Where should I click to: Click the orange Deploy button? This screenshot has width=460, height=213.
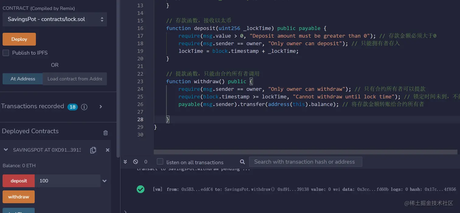click(19, 39)
